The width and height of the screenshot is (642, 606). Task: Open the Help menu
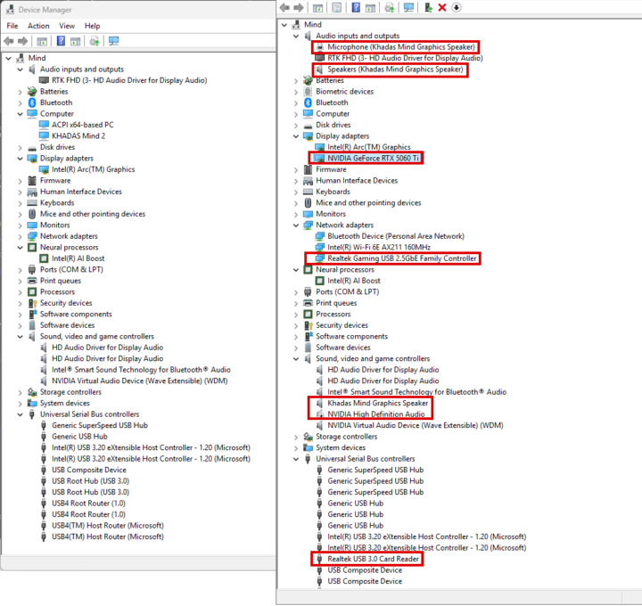[92, 26]
